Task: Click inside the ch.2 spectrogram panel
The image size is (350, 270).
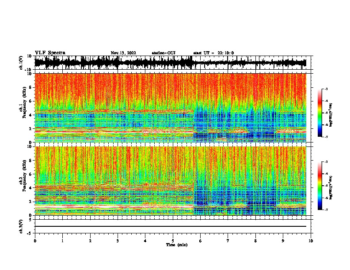Action: pos(170,181)
